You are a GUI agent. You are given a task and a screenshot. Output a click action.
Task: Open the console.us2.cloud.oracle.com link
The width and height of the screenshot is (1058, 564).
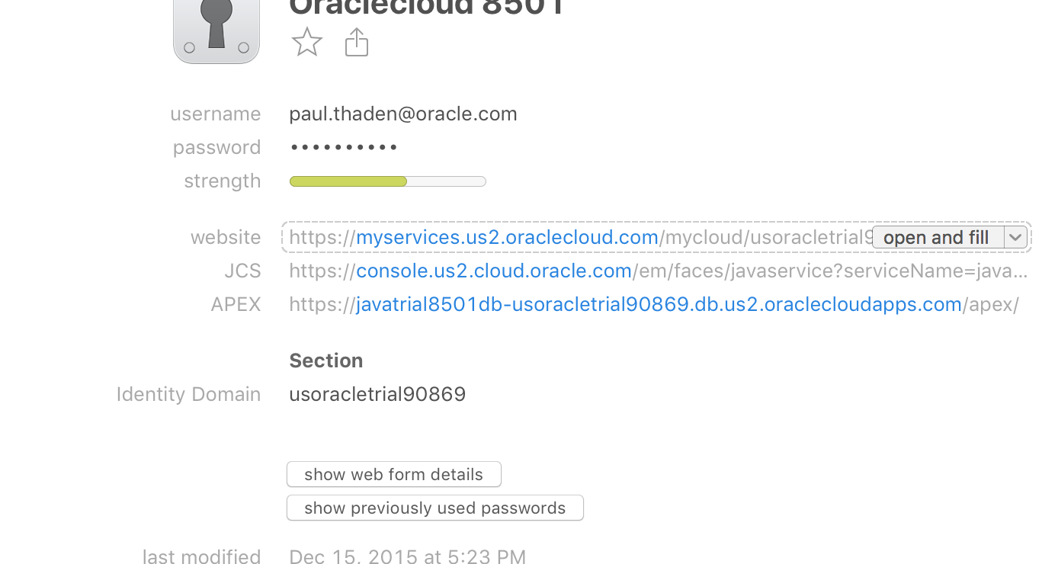[x=494, y=271]
